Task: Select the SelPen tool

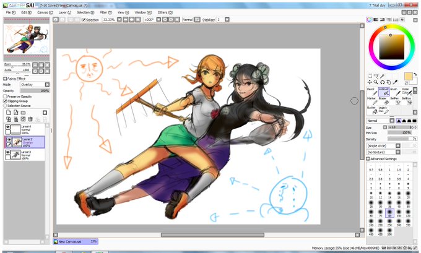Action: point(395,101)
